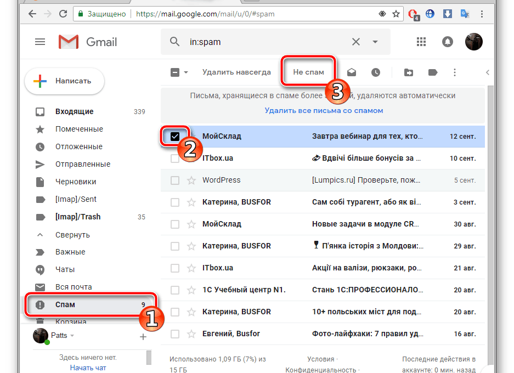Star the WordPress email
The width and height of the screenshot is (514, 373).
point(191,180)
